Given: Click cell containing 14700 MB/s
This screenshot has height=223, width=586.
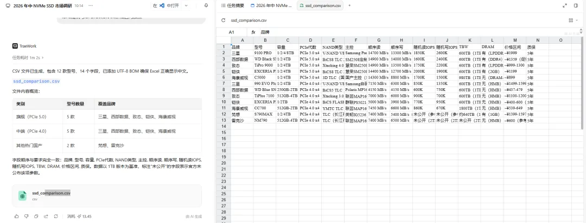Looking at the screenshot, I should click(x=379, y=53).
